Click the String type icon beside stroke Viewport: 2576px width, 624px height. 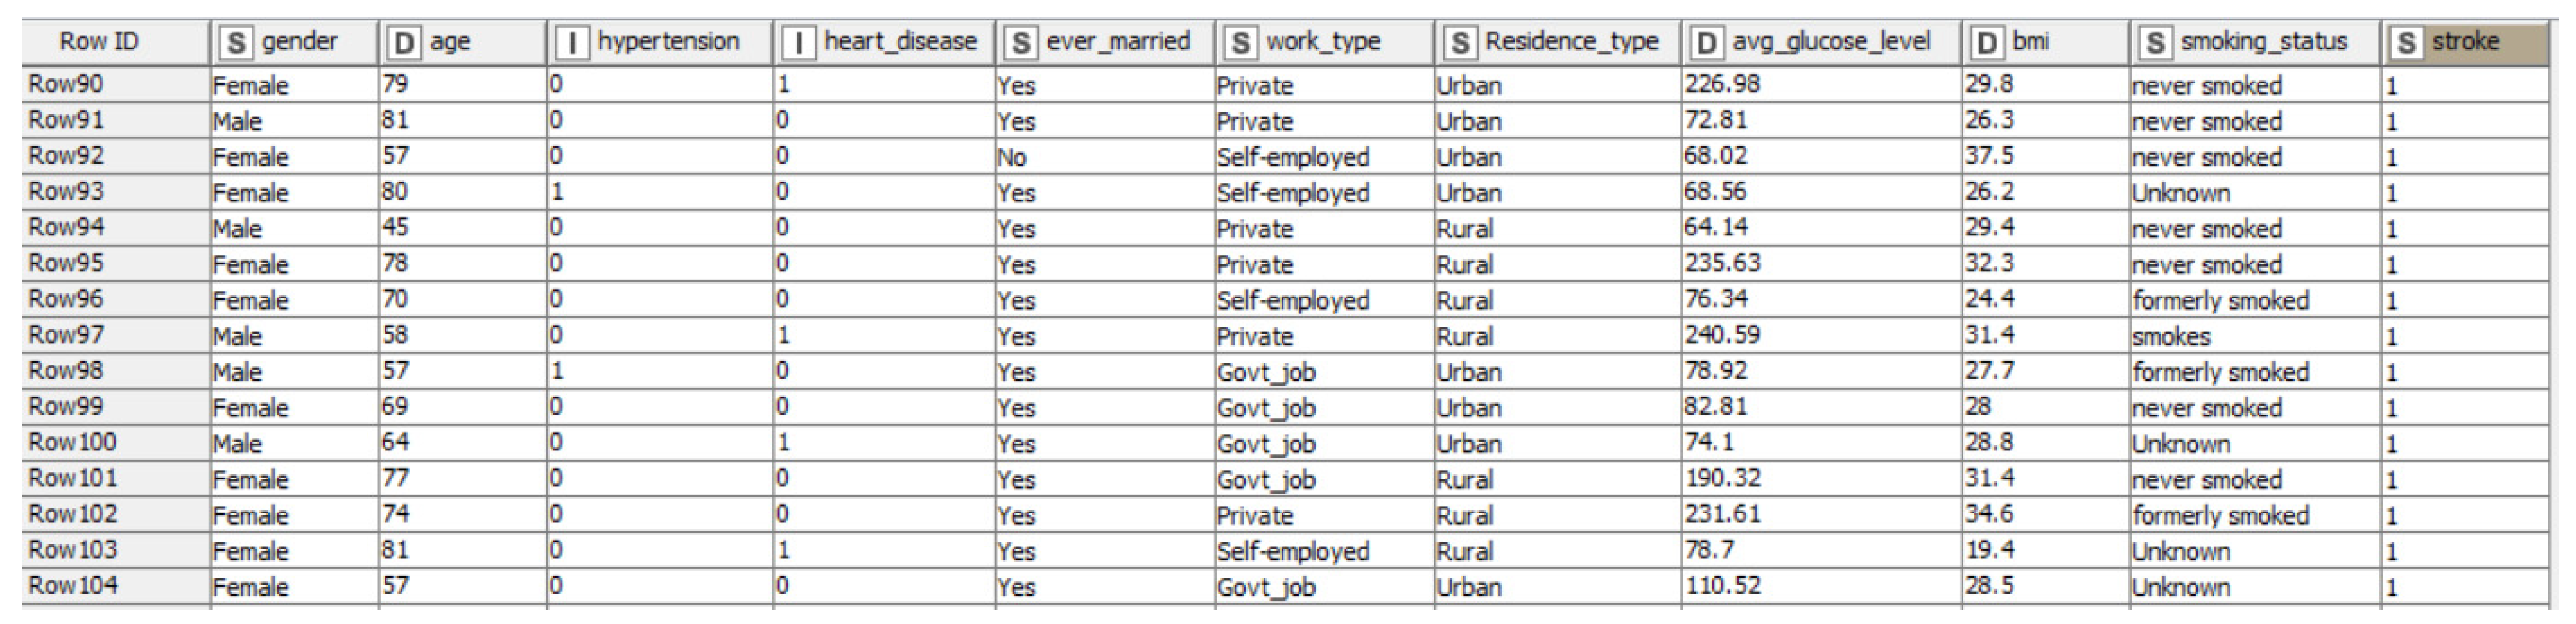pyautogui.click(x=2406, y=43)
